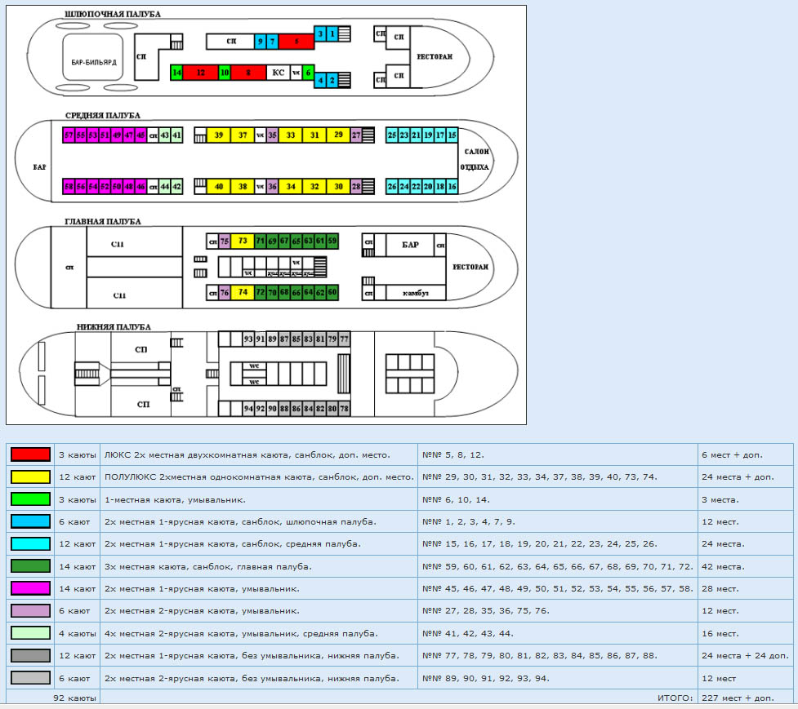The image size is (798, 709).
Task: Select light green cabin 44 on middle deck
Action: click(x=164, y=187)
